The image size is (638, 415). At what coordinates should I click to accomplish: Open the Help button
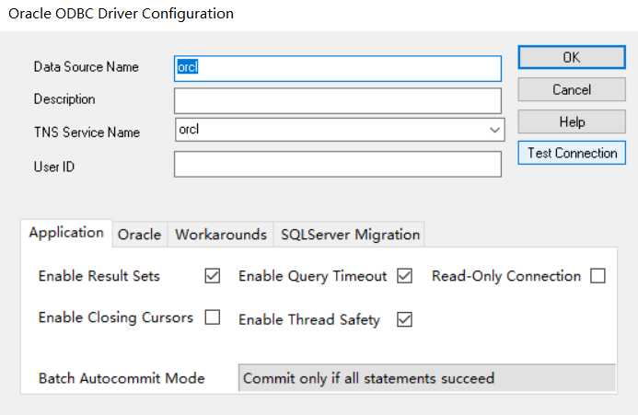[572, 121]
